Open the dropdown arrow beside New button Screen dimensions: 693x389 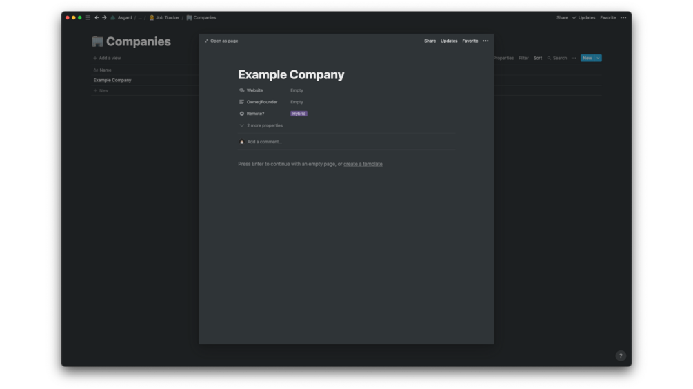coord(598,59)
